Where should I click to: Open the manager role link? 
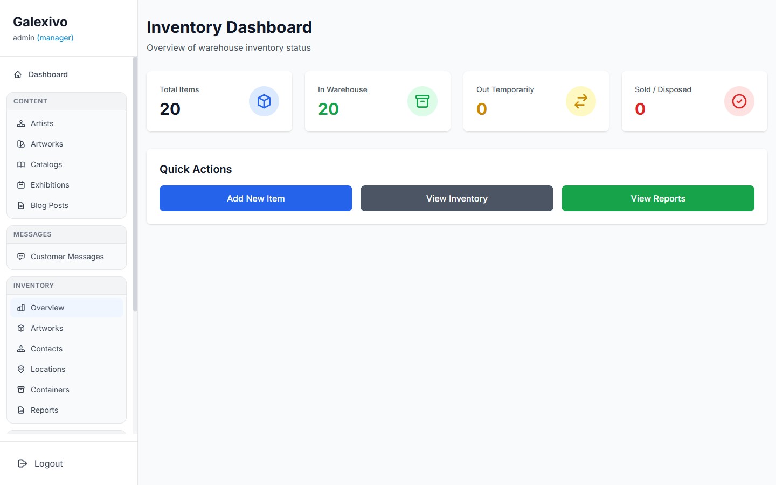56,38
